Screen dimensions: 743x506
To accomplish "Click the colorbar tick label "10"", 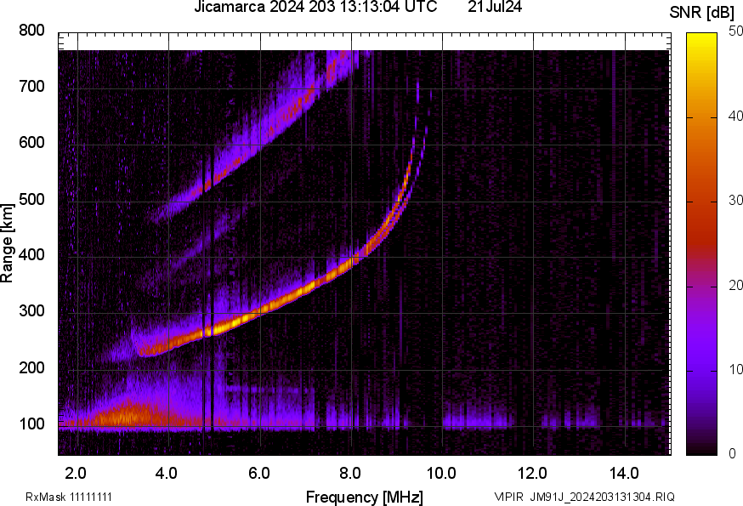I will (x=735, y=369).
